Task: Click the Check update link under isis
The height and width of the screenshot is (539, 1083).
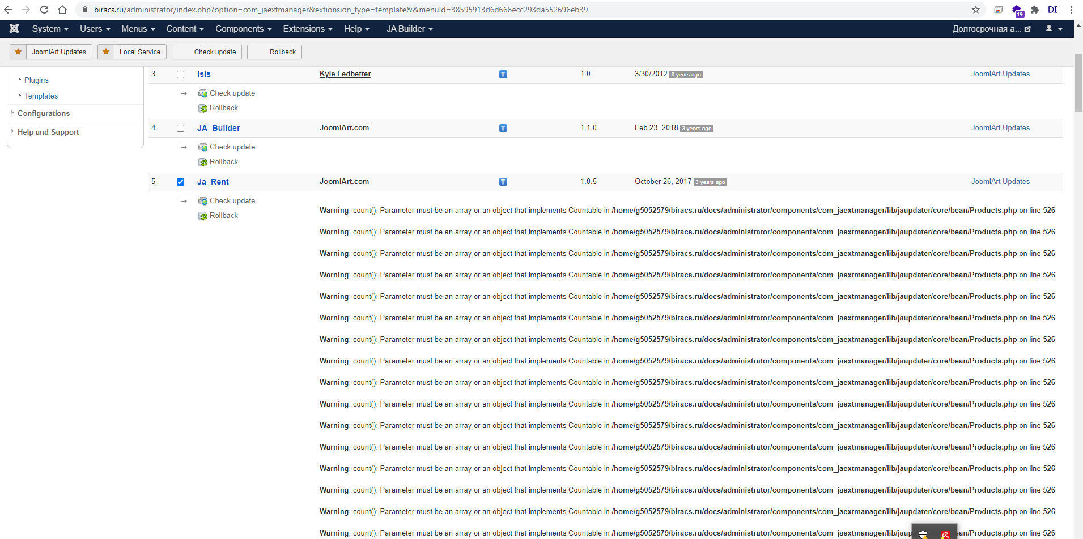Action: pos(232,93)
